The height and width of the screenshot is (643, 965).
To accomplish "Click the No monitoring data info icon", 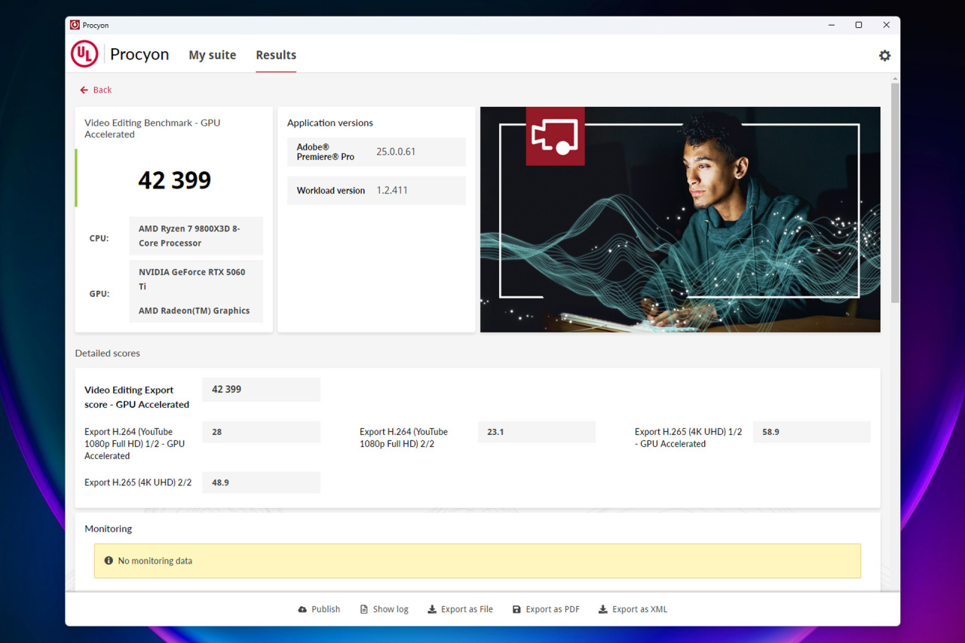I will pos(109,561).
